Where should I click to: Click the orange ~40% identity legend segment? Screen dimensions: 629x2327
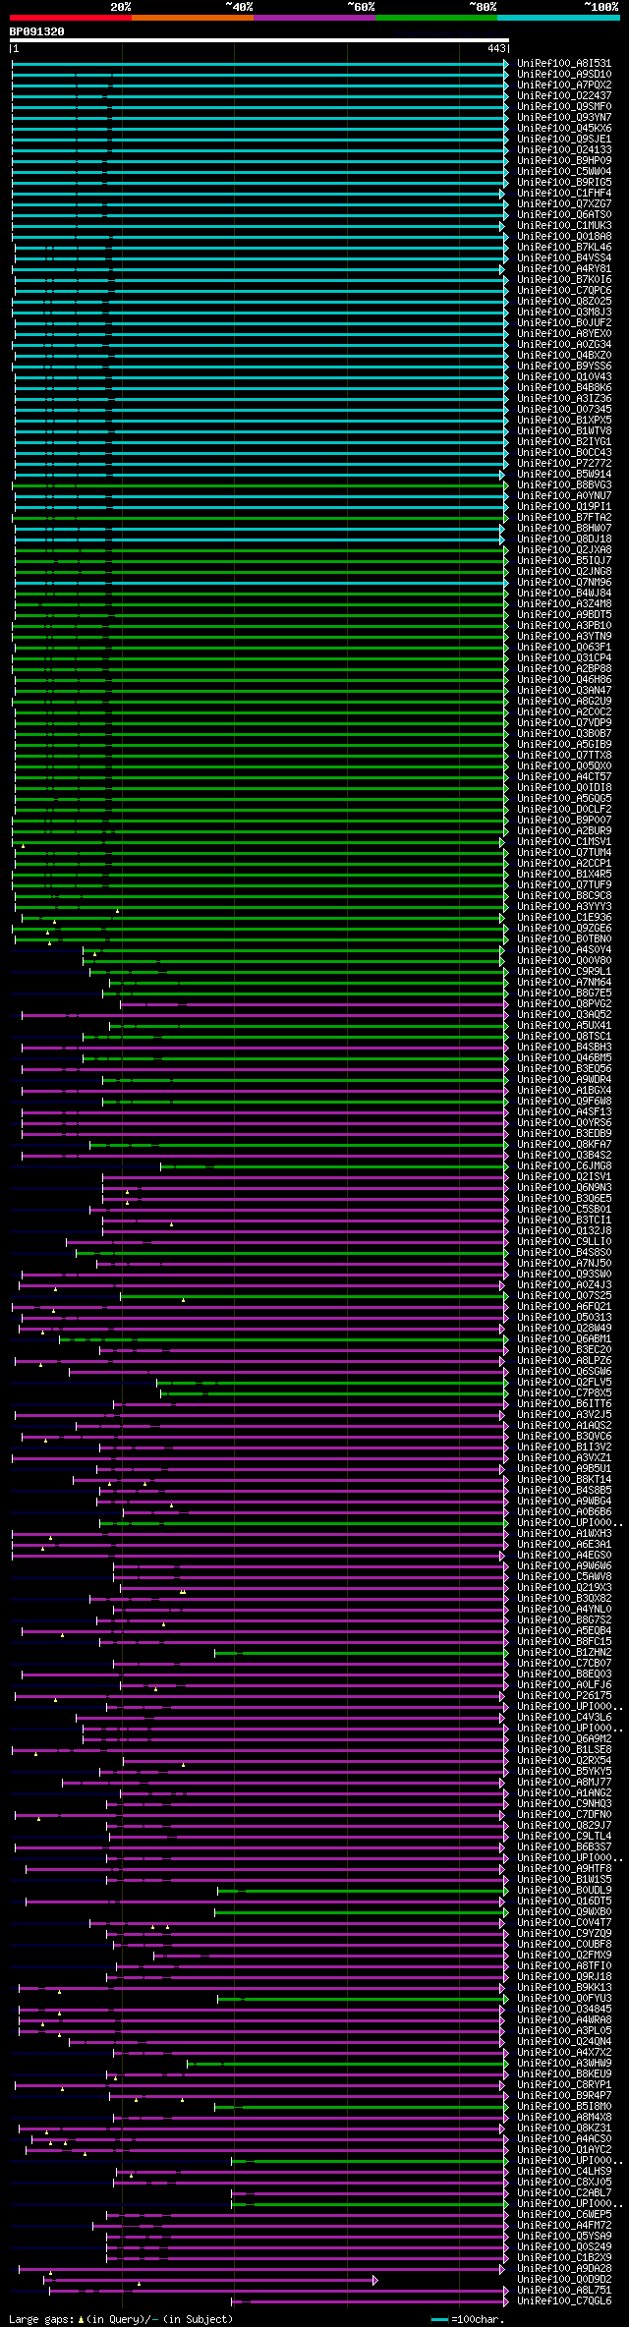click(x=192, y=18)
